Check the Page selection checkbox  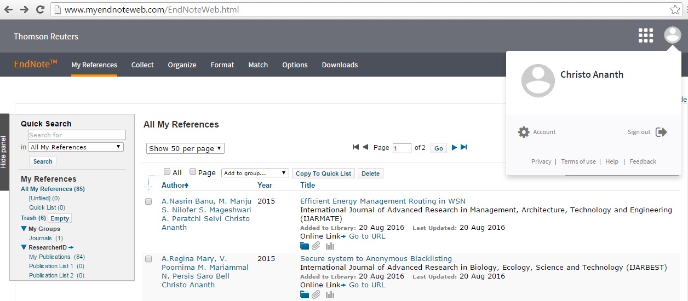tap(193, 171)
